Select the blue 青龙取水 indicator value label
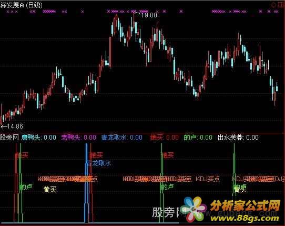The image size is (285, 226). pos(122,137)
